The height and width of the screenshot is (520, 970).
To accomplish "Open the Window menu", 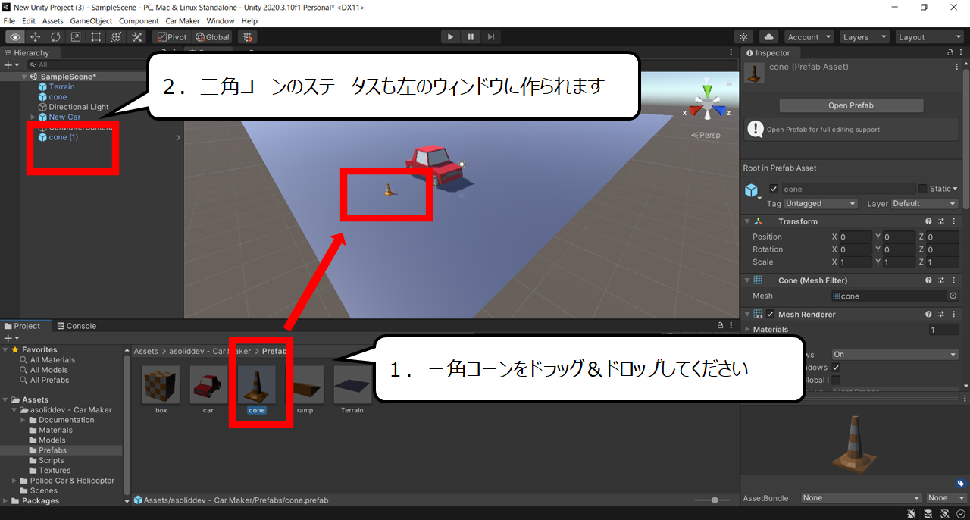I will 221,21.
